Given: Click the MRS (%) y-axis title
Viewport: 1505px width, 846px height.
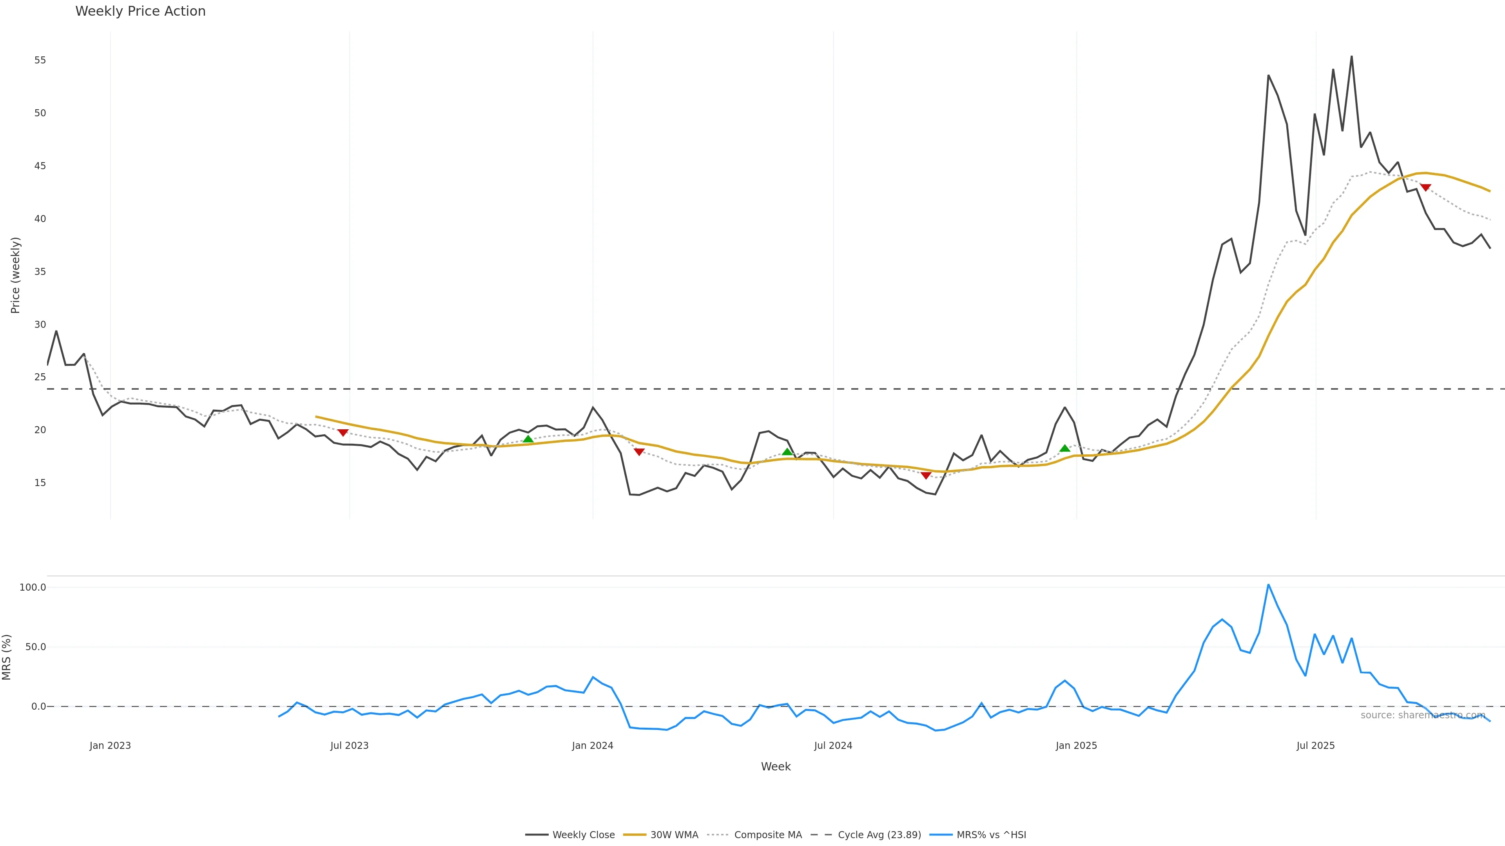Looking at the screenshot, I should [x=7, y=657].
